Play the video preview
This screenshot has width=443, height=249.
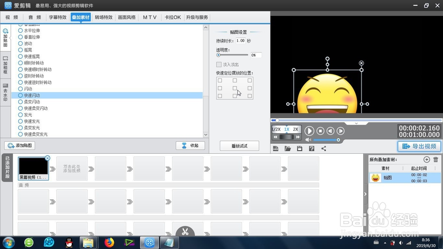[309, 131]
